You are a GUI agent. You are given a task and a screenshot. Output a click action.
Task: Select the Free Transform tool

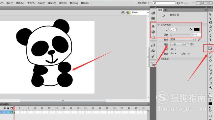coord(210,22)
